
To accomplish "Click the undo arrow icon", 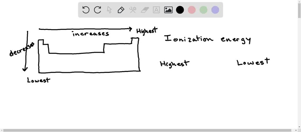I will click(x=86, y=10).
